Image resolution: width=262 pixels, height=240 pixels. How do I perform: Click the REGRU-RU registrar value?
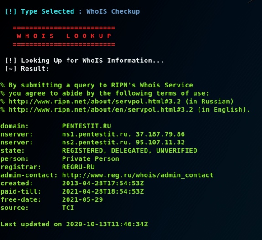(x=79, y=167)
